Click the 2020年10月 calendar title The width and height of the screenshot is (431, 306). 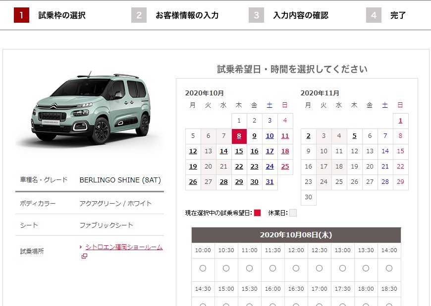click(x=205, y=93)
